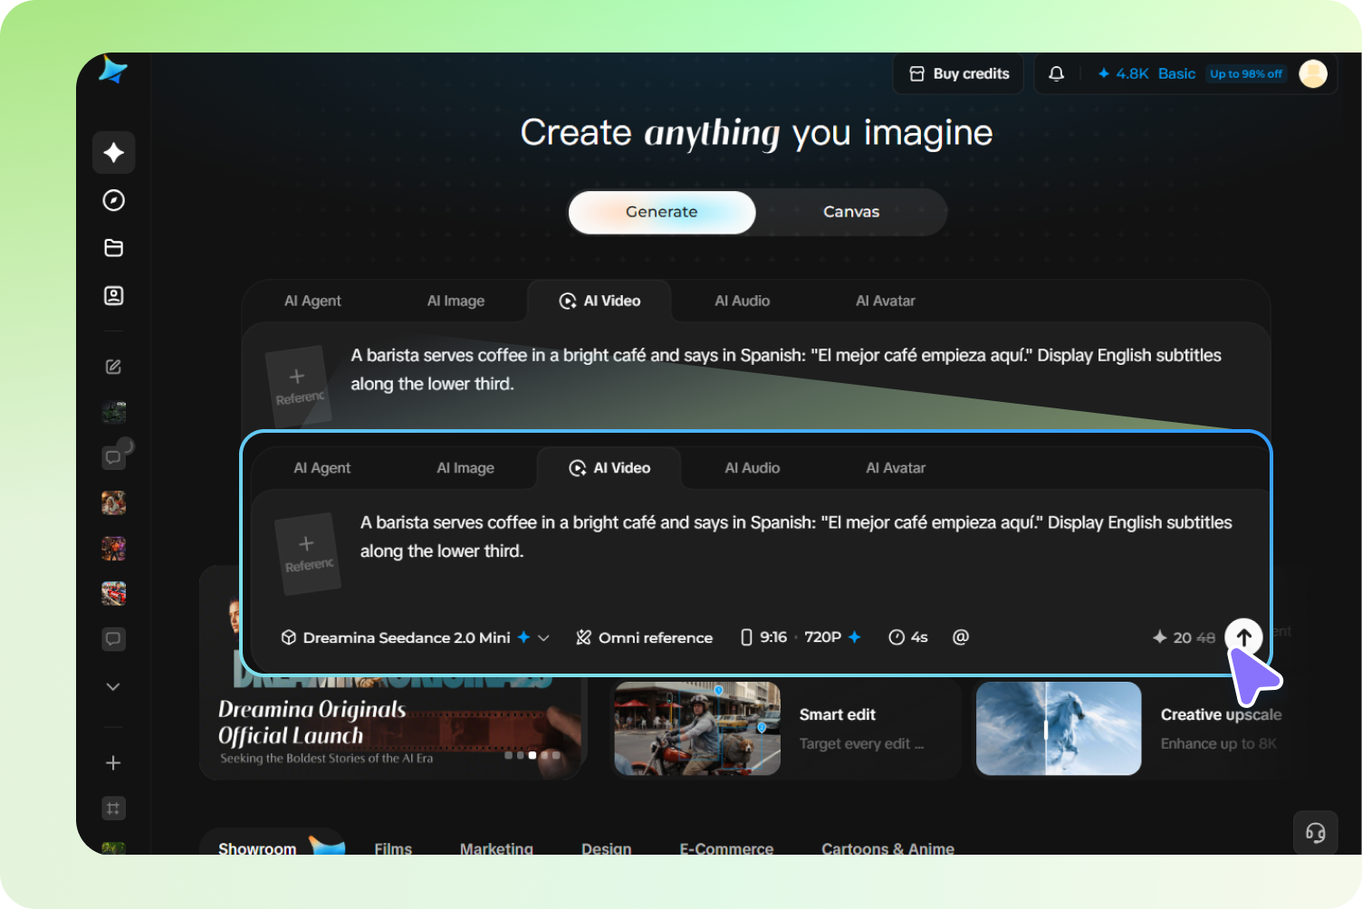The width and height of the screenshot is (1362, 909).
Task: Open the 4s duration selector
Action: (908, 637)
